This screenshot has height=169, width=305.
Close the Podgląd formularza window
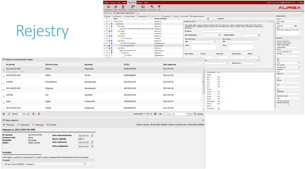(x=272, y=22)
